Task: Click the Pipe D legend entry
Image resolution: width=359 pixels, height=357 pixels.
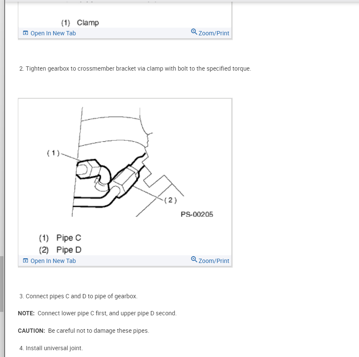Action: point(60,250)
